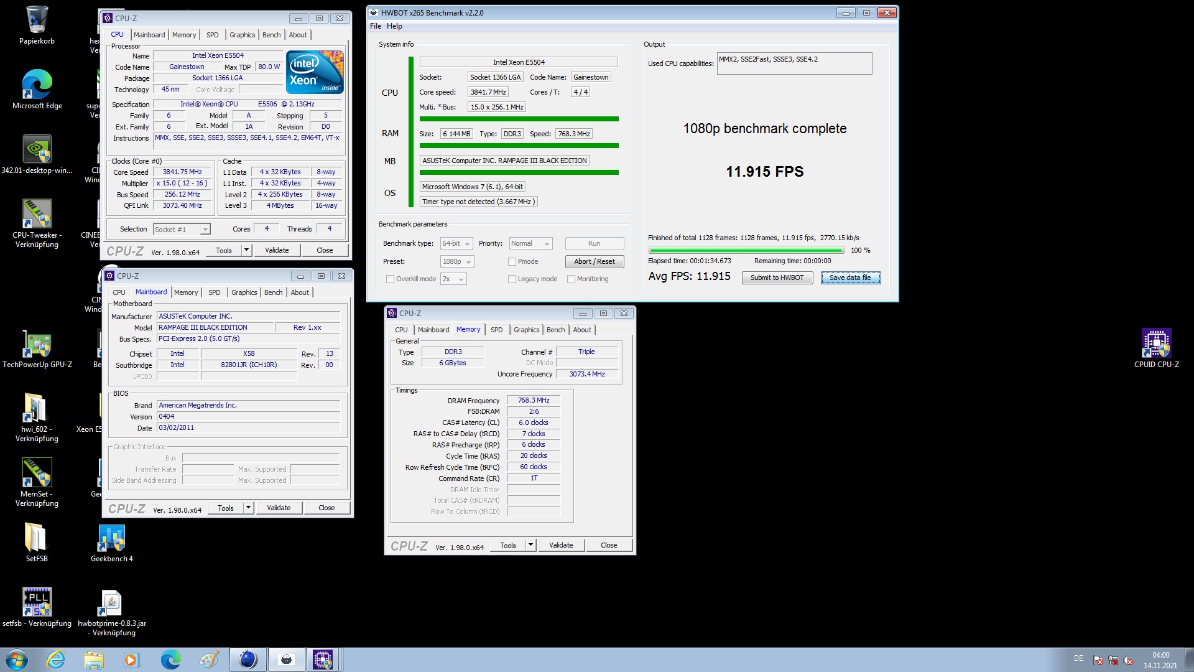Enable the Monitoring checkbox
This screenshot has width=1194, height=672.
(571, 279)
